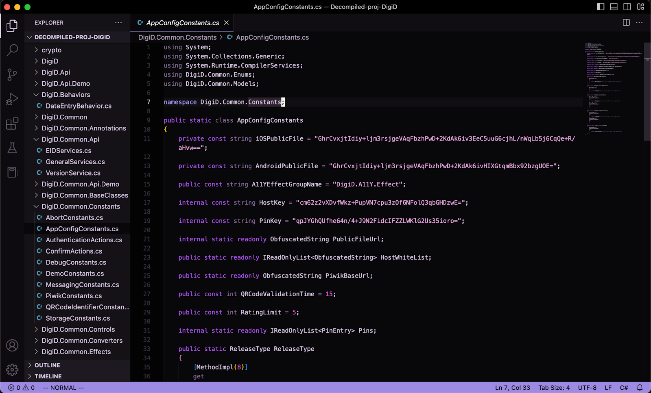Click the Ln 7, Col 33 position indicator
The image size is (651, 393).
pyautogui.click(x=513, y=388)
